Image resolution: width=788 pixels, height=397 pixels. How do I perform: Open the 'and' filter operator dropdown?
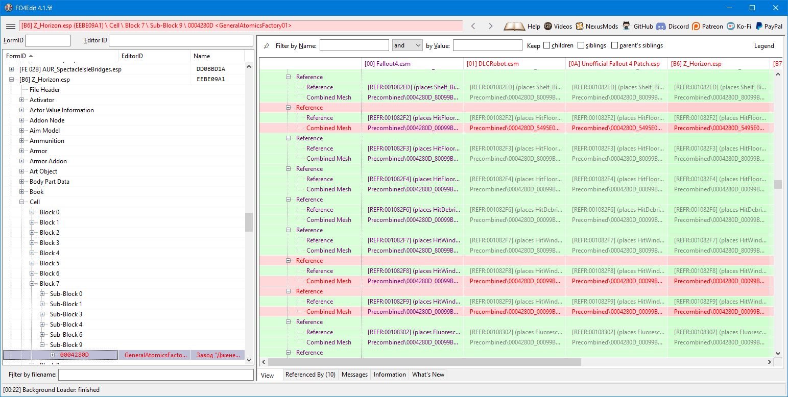(407, 45)
